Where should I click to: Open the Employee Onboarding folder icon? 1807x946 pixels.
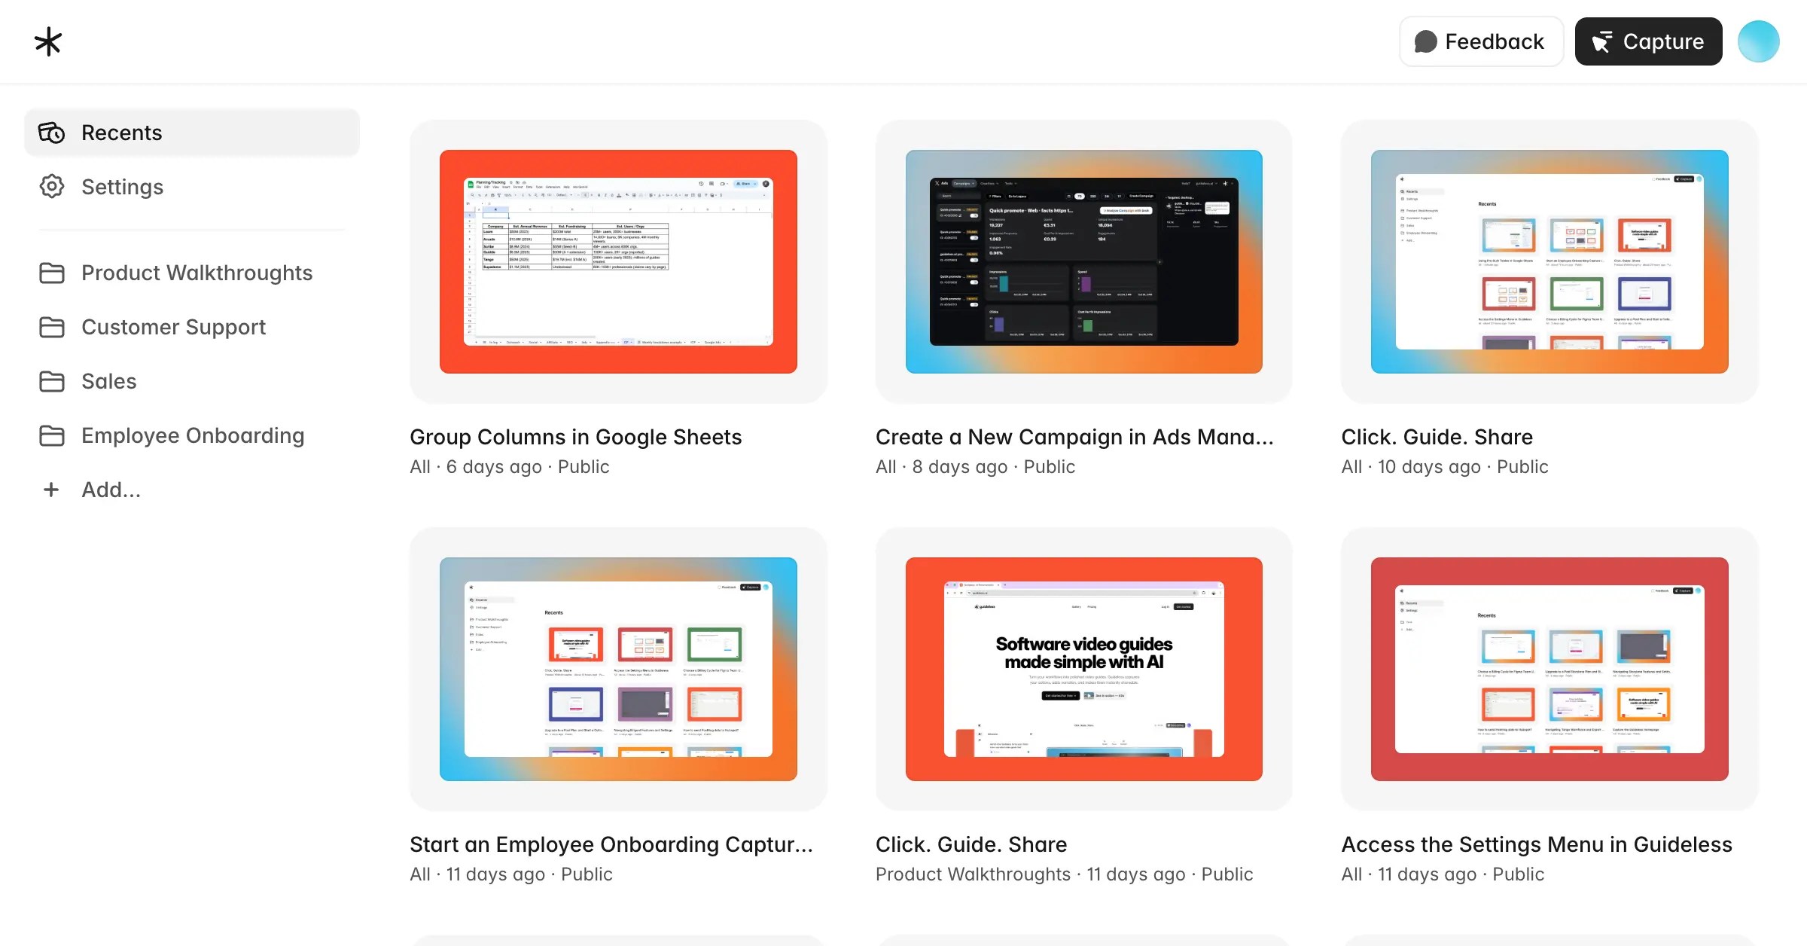click(x=52, y=435)
